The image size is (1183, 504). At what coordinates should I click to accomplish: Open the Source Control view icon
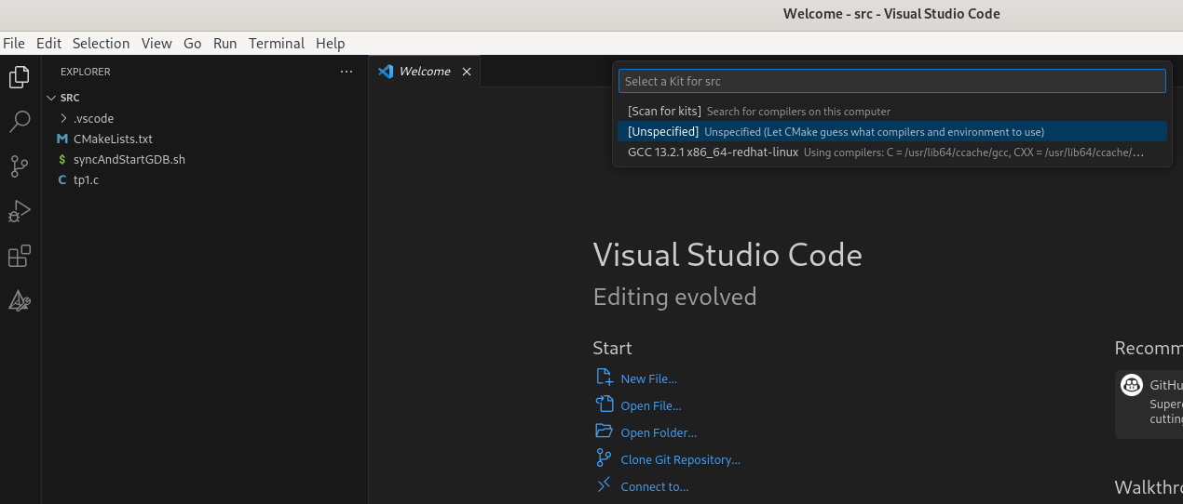pos(20,166)
